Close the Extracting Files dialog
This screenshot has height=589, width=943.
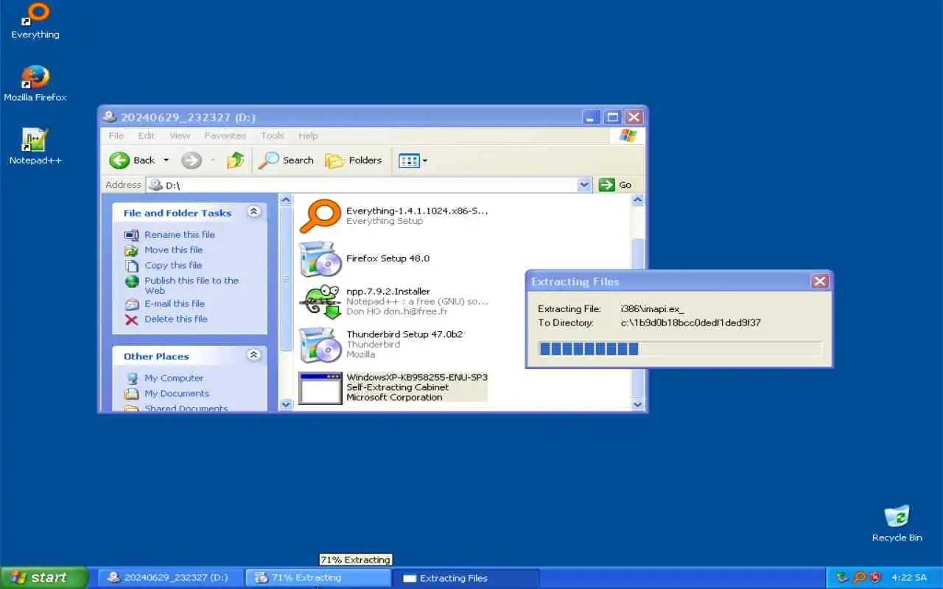tap(819, 281)
